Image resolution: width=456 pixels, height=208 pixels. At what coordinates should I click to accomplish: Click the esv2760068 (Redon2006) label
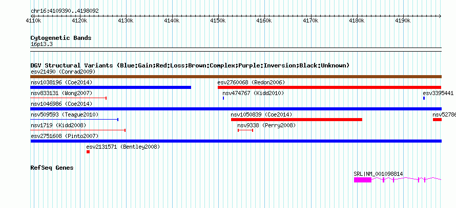click(251, 82)
